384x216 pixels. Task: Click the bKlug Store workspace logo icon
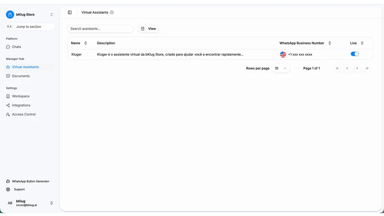coord(10,14)
